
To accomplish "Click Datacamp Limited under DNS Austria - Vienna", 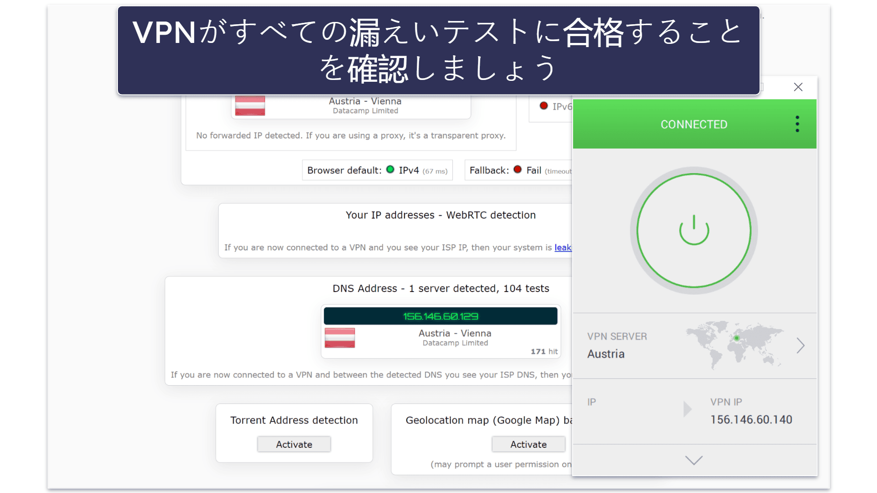I will (455, 343).
